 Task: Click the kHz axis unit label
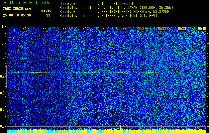(x=3, y=27)
